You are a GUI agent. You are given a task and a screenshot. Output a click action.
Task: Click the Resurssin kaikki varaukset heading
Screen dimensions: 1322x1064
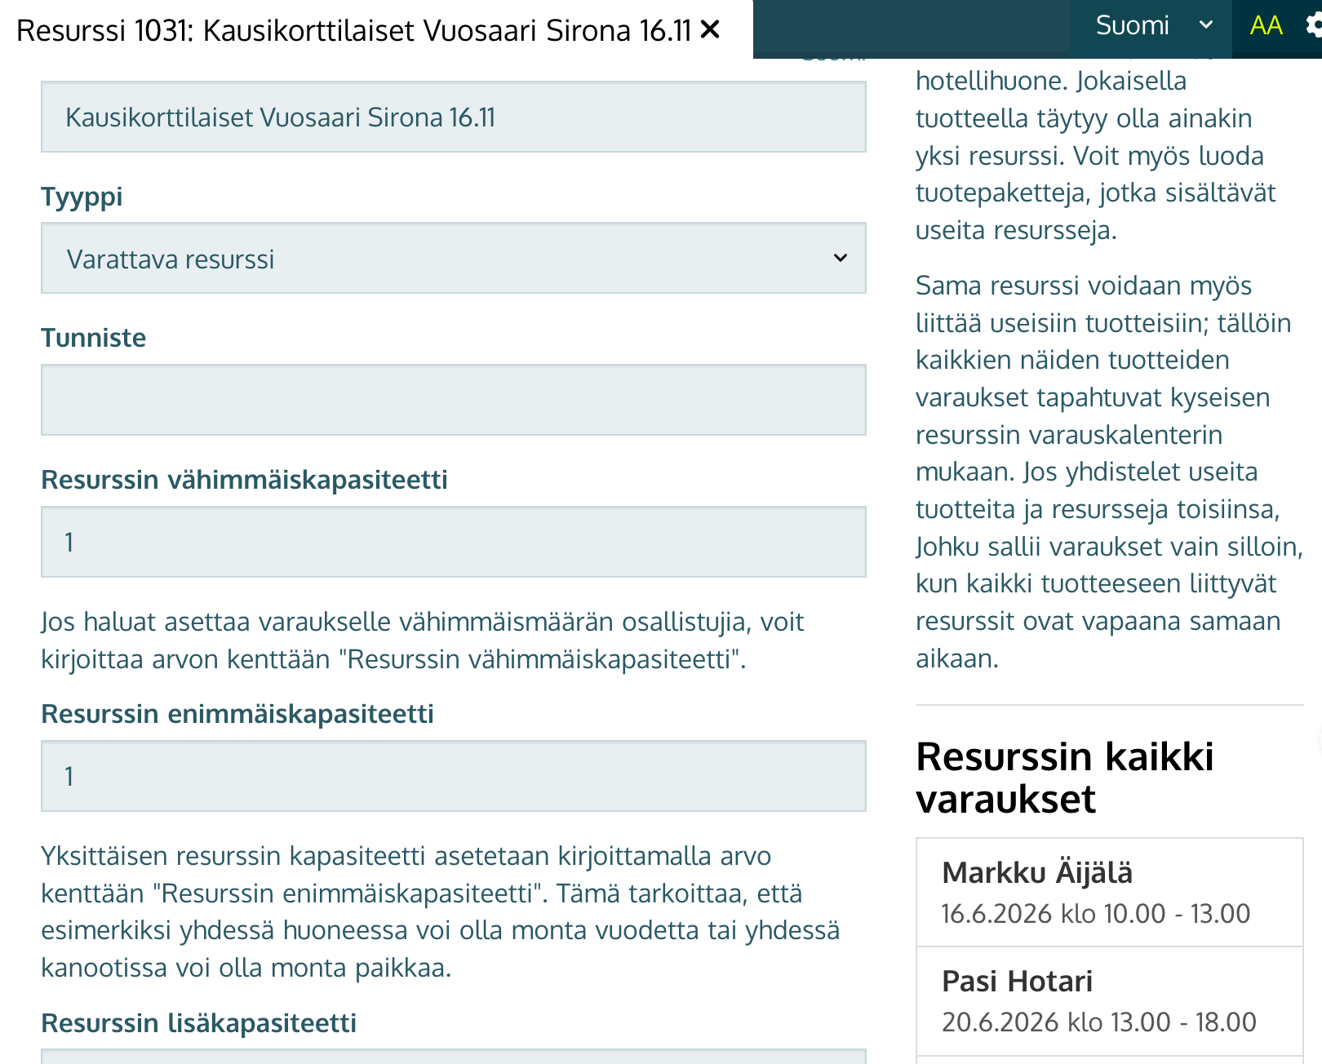click(x=1065, y=778)
